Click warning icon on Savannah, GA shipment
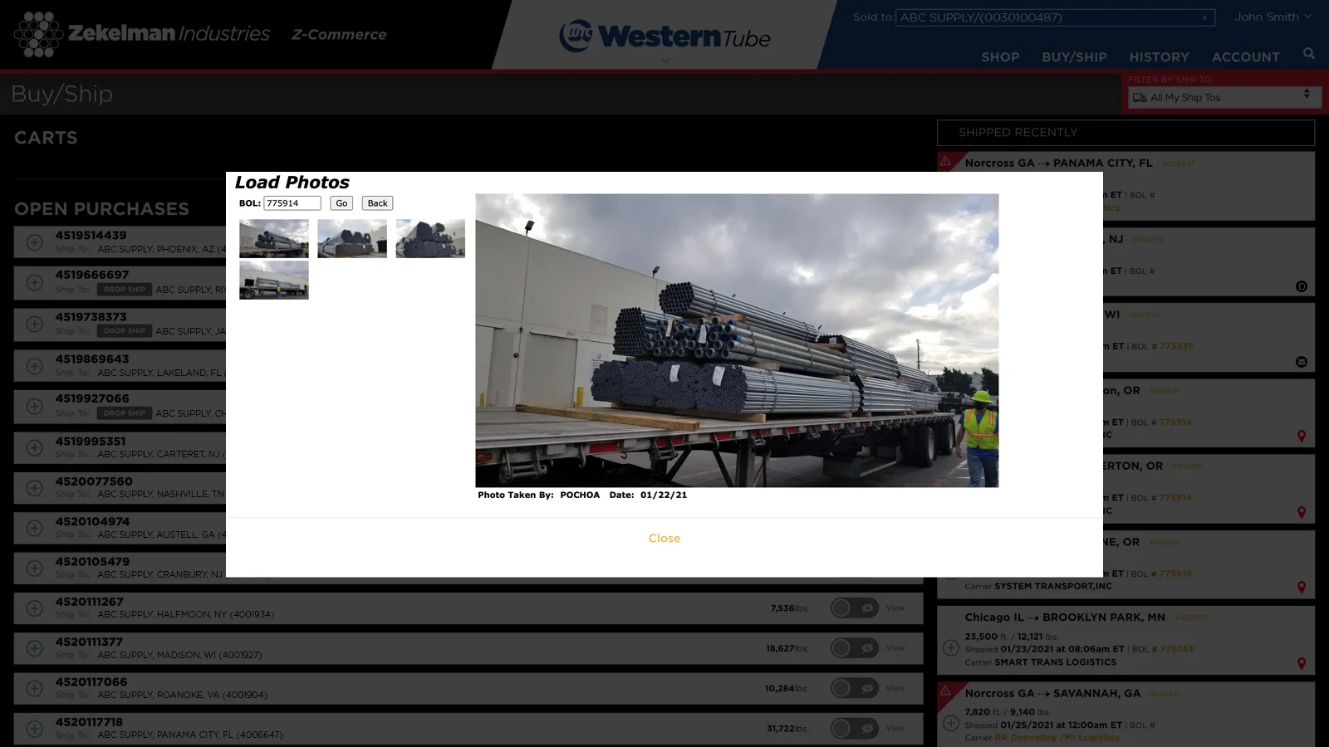The image size is (1329, 747). pos(945,691)
